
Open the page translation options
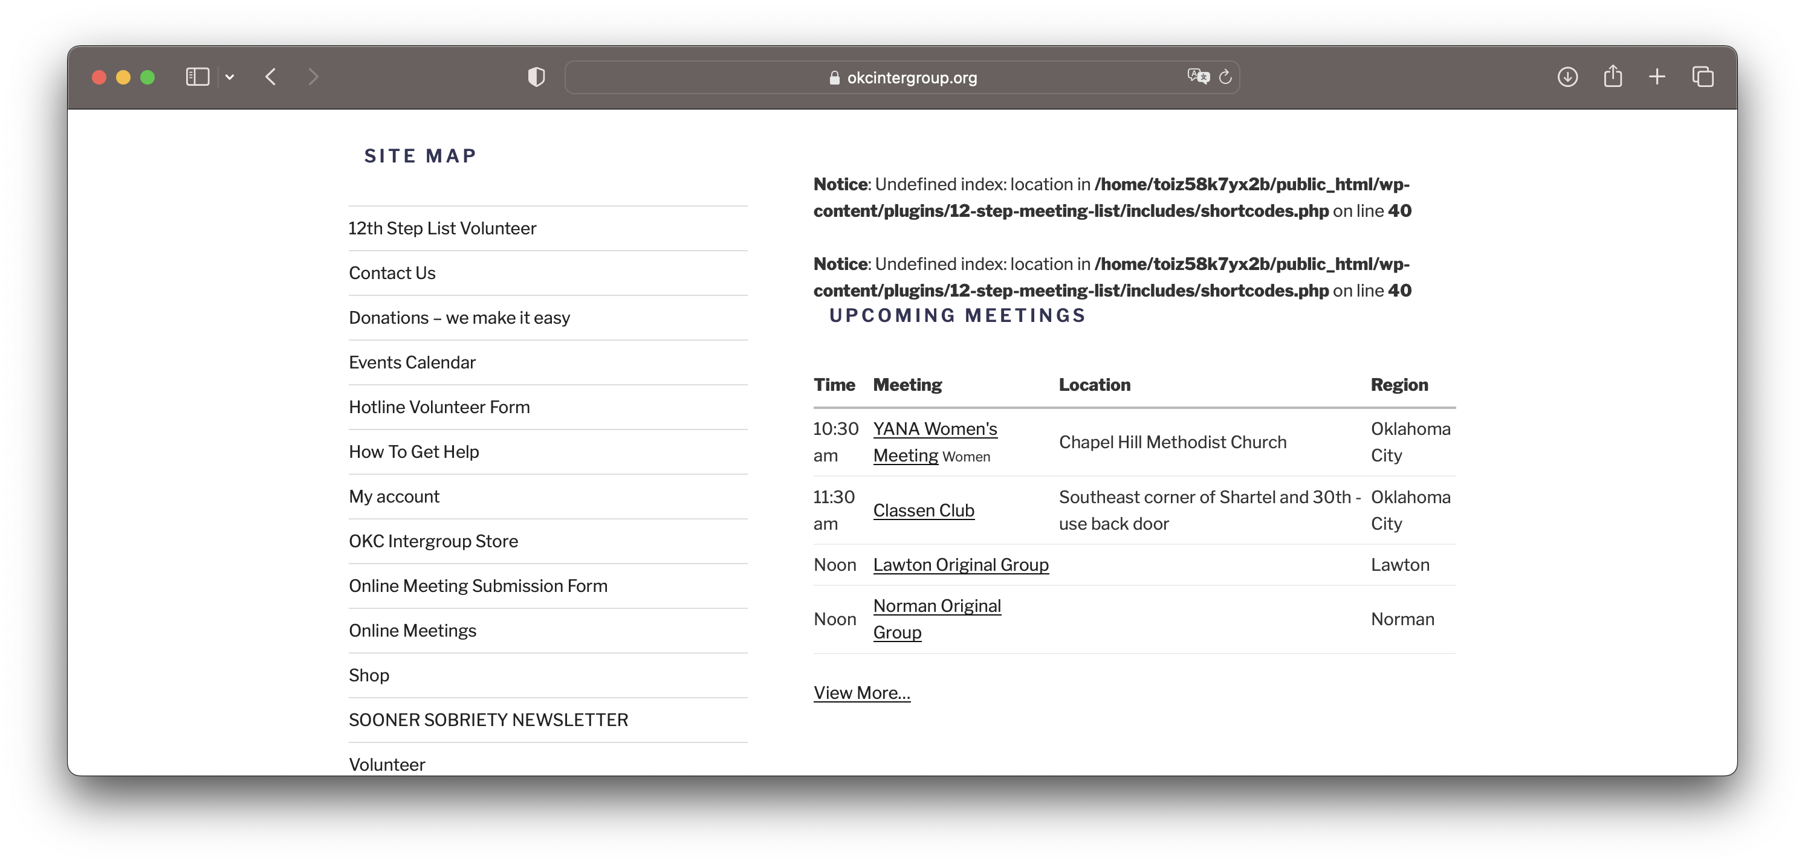click(x=1197, y=77)
